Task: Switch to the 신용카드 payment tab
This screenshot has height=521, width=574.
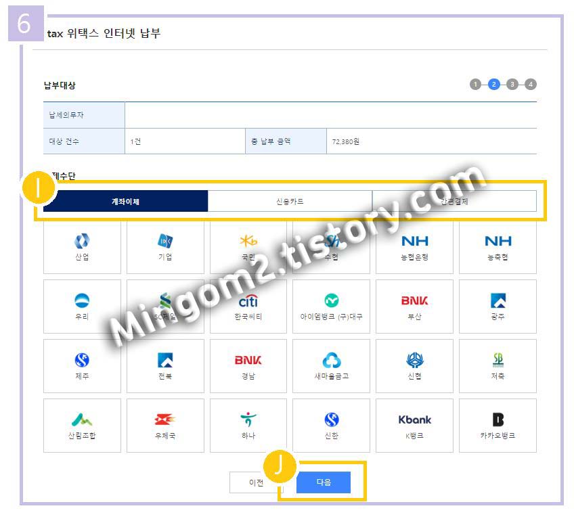Action: point(290,201)
